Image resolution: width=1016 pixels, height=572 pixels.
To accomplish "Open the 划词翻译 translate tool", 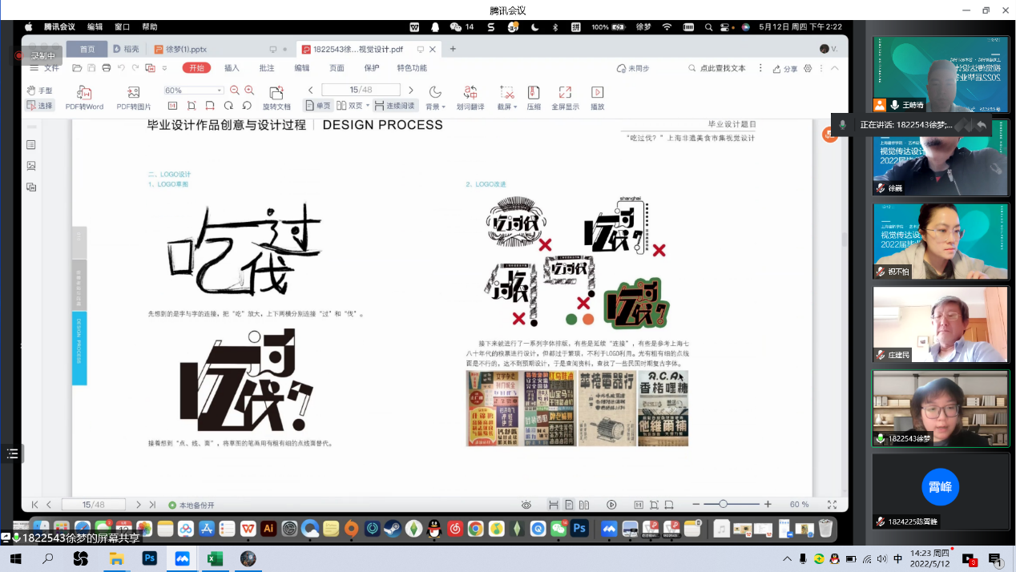I will coord(470,98).
